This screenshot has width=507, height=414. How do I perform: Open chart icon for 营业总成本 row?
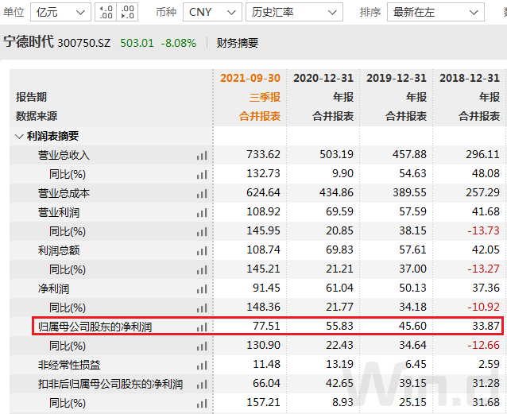click(x=202, y=194)
